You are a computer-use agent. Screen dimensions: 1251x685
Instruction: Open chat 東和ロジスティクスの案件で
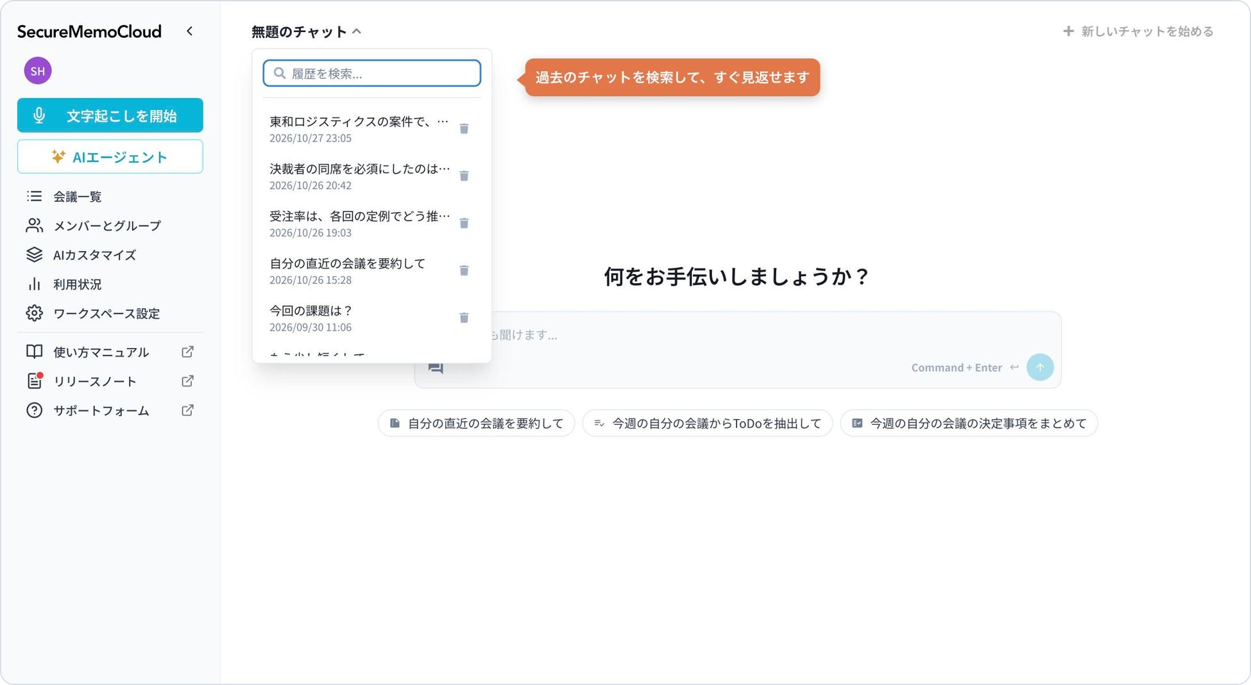point(359,129)
